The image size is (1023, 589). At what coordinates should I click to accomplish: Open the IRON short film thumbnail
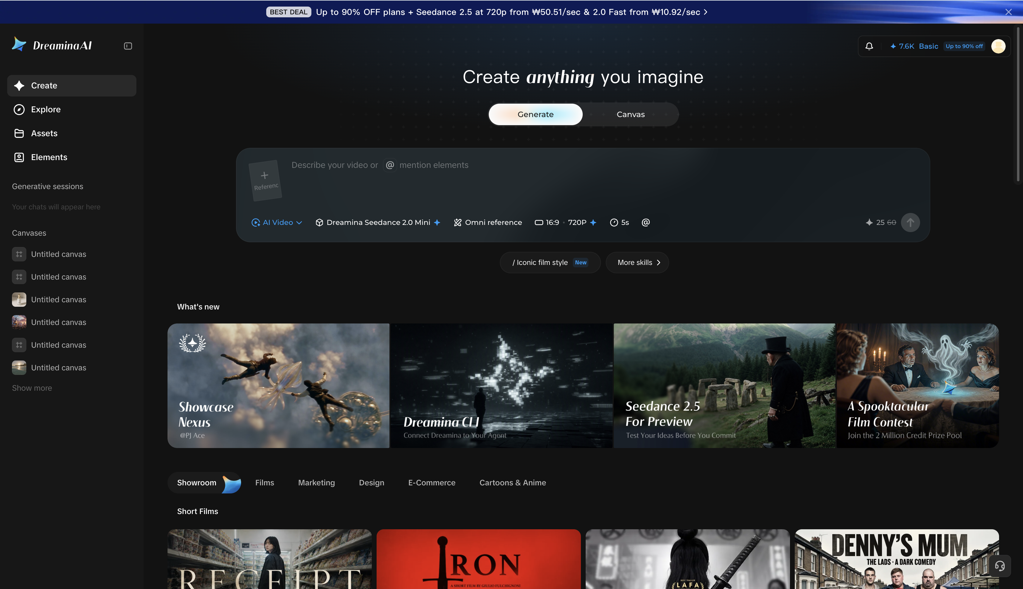pos(479,559)
